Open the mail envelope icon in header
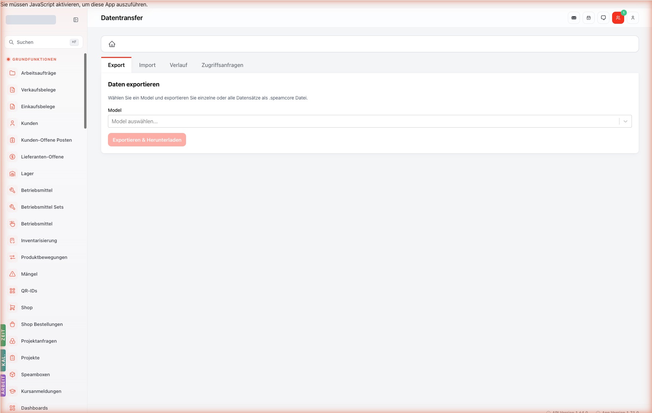 click(x=574, y=18)
